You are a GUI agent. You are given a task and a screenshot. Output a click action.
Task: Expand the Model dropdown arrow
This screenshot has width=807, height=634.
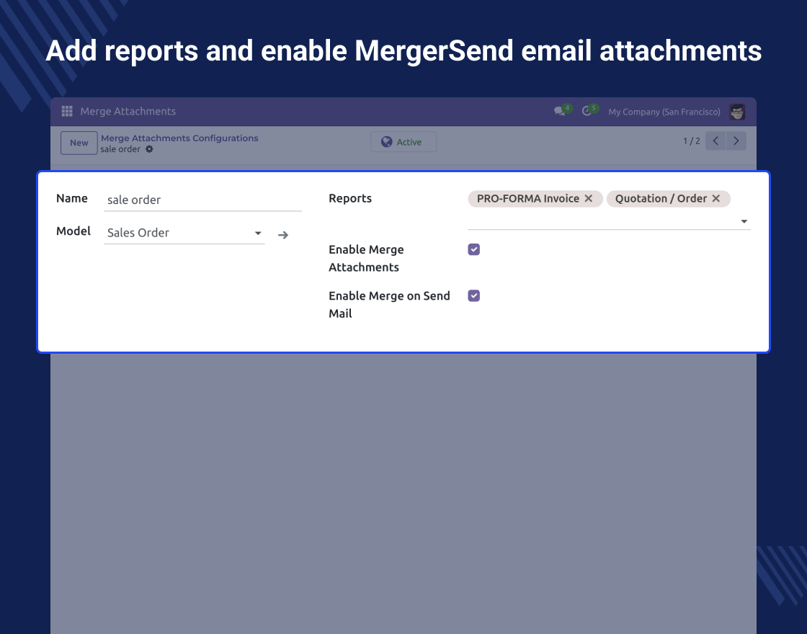coord(258,233)
